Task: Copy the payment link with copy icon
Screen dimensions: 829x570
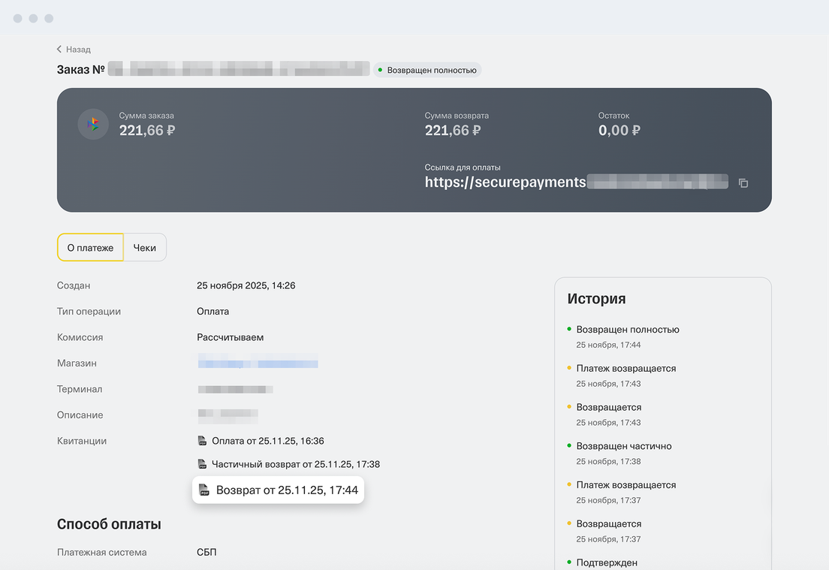Action: 743,182
